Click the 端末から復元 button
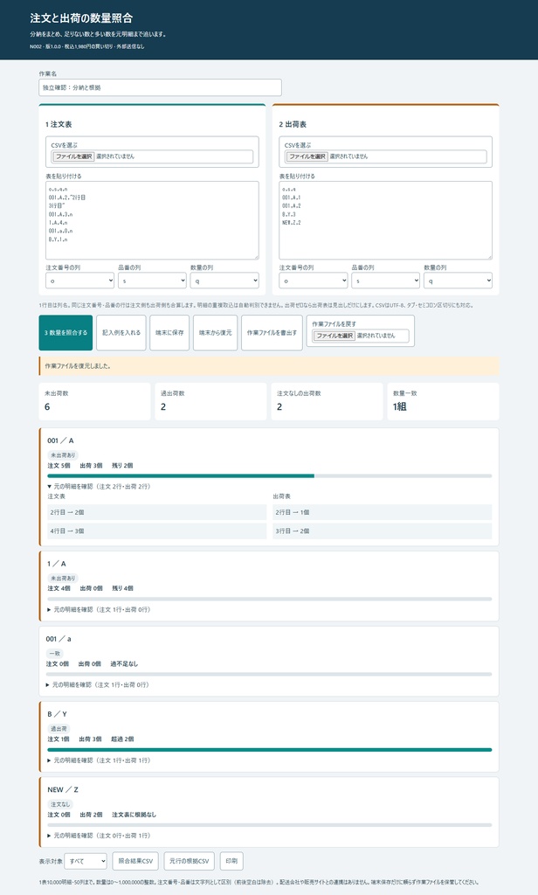Image resolution: width=538 pixels, height=895 pixels. [x=215, y=333]
